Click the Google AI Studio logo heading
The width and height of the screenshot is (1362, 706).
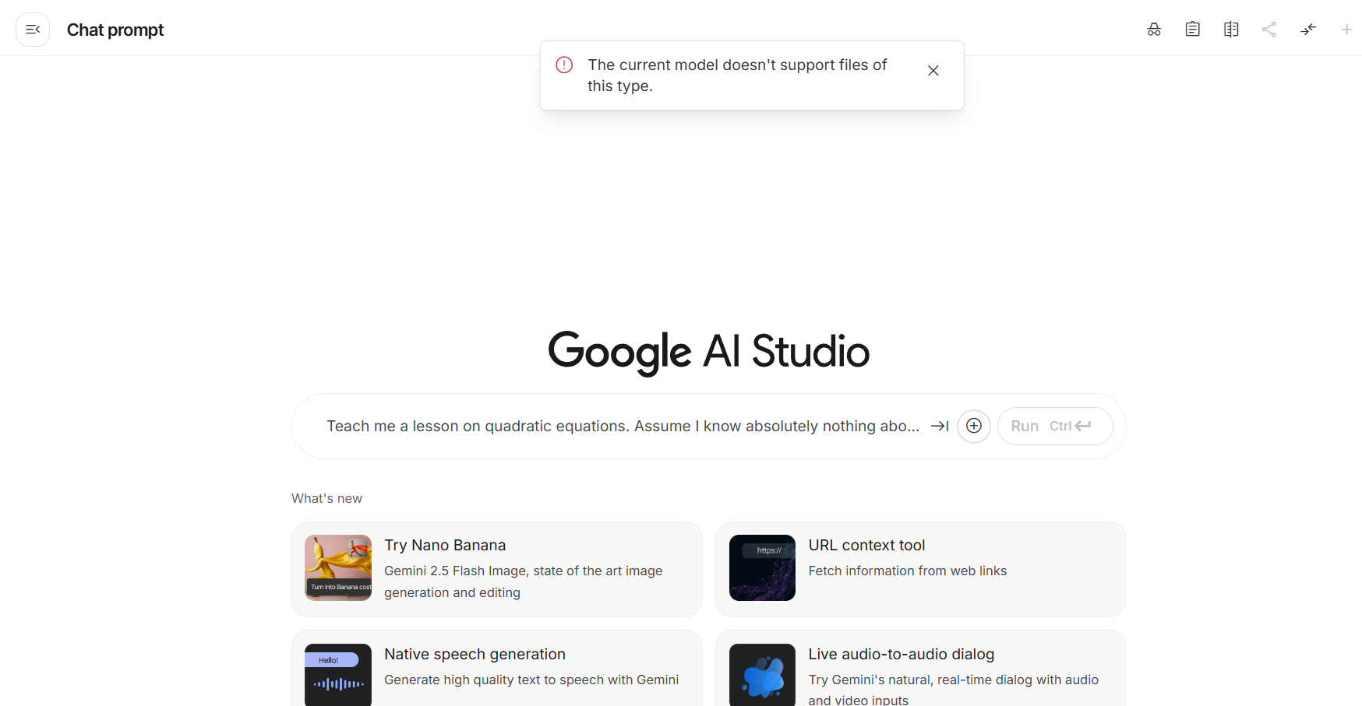coord(709,352)
